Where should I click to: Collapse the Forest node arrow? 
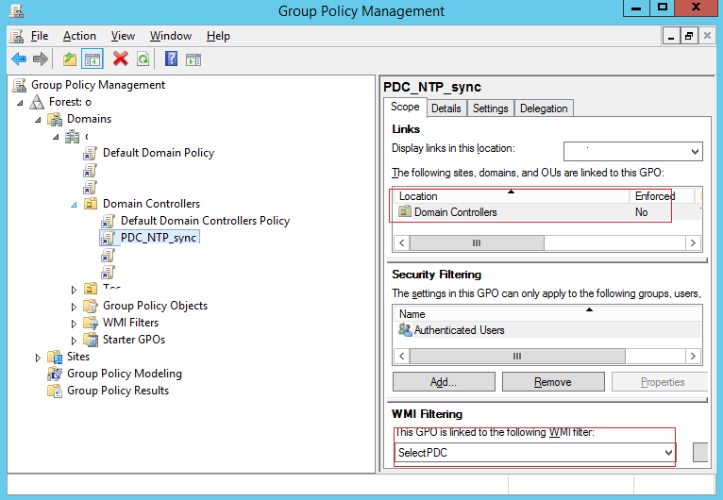pos(20,103)
